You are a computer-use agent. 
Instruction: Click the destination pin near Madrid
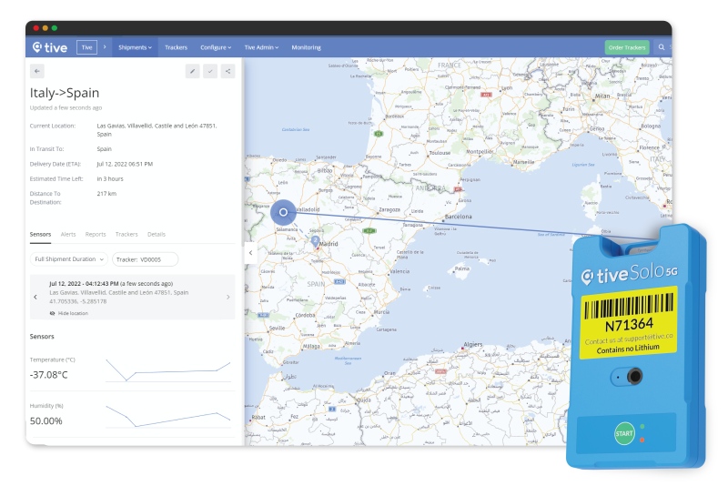pyautogui.click(x=316, y=241)
